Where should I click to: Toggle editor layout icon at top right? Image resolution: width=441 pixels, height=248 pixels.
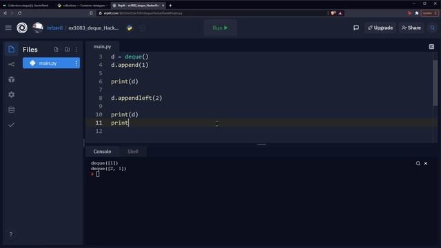tap(431, 47)
